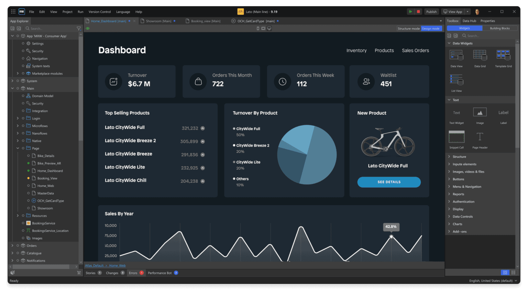This screenshot has width=528, height=293.
Task: Open the View App dropdown arrow
Action: point(467,12)
